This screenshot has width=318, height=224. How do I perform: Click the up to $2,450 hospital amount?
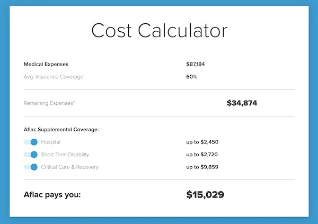point(202,142)
